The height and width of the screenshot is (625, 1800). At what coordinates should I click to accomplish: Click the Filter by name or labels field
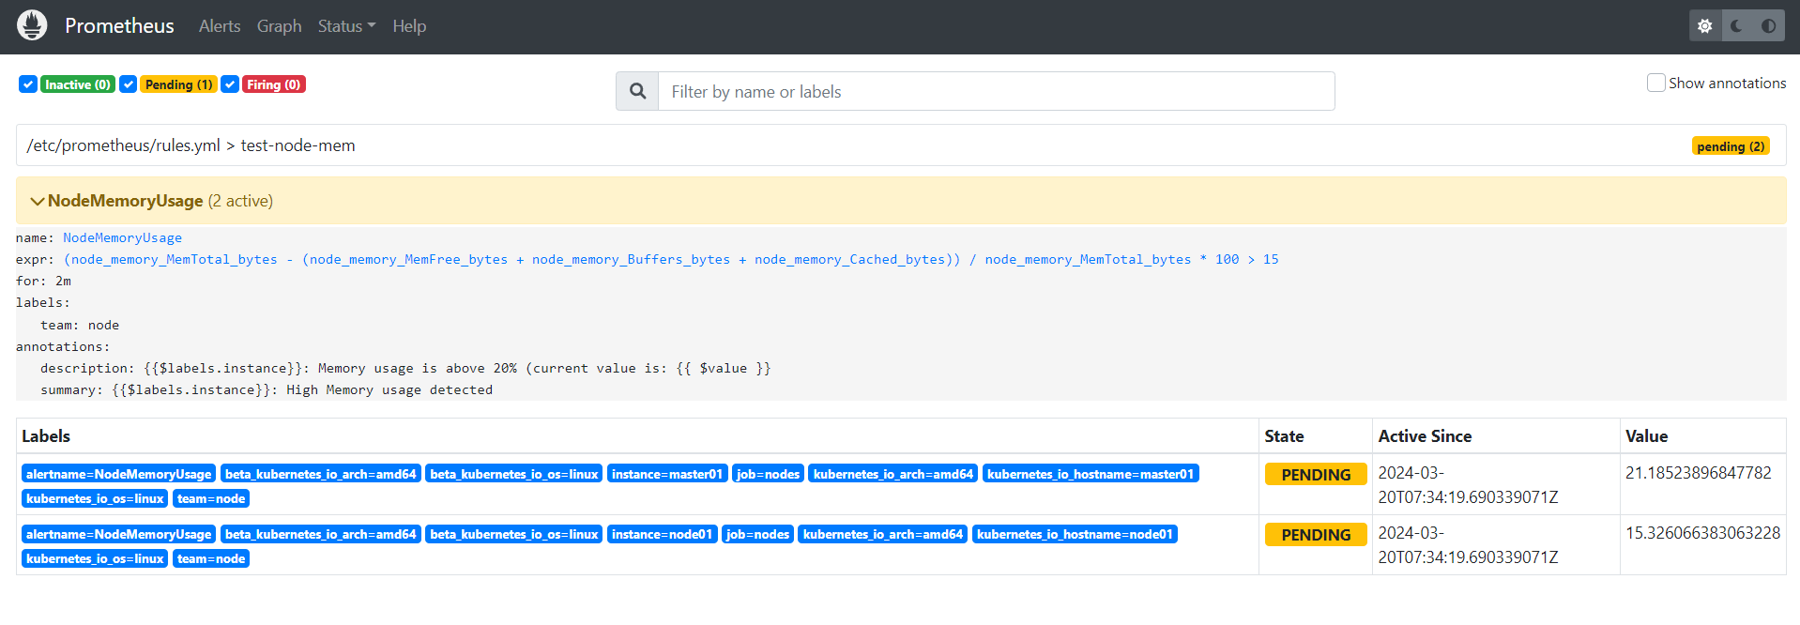pyautogui.click(x=997, y=91)
